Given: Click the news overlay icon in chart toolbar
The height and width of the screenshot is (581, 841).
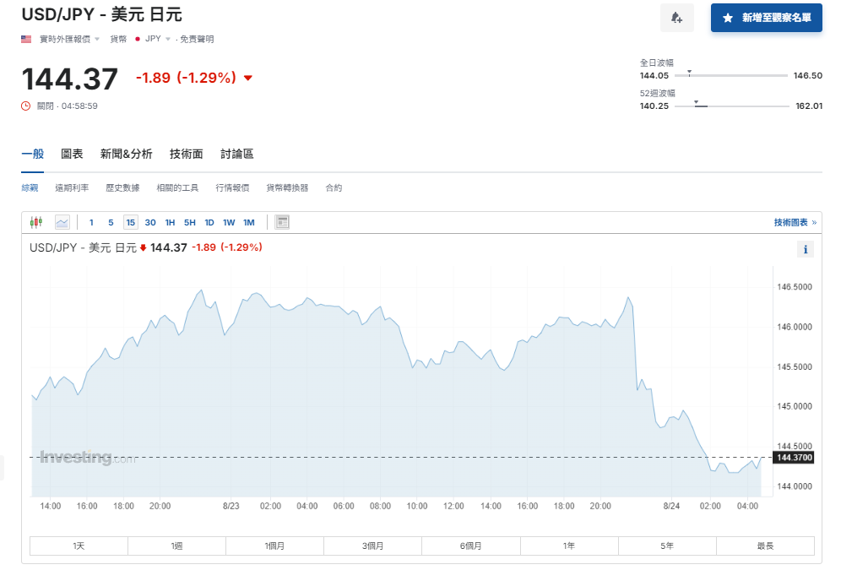Looking at the screenshot, I should 282,222.
